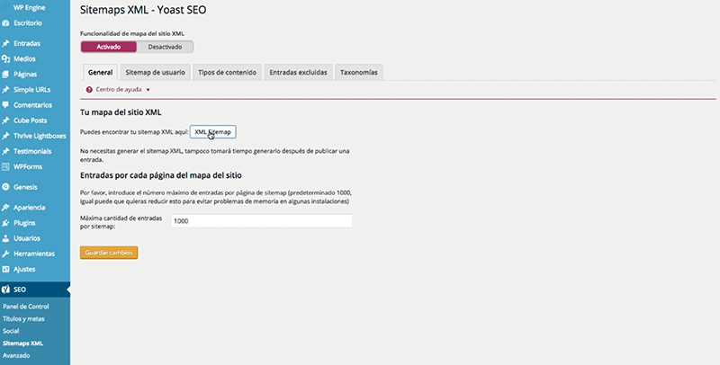Open the Herramientas menu label
720x365 pixels.
click(x=34, y=254)
